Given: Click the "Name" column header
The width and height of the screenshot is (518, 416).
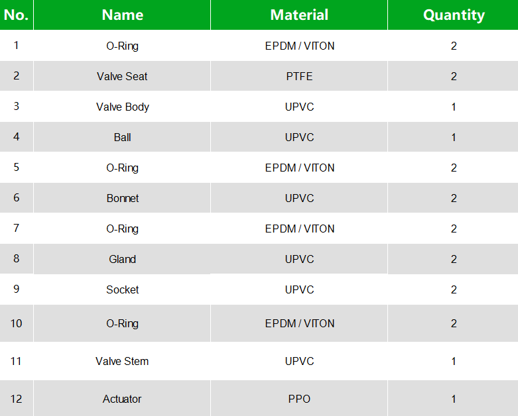Looking at the screenshot, I should [x=122, y=15].
